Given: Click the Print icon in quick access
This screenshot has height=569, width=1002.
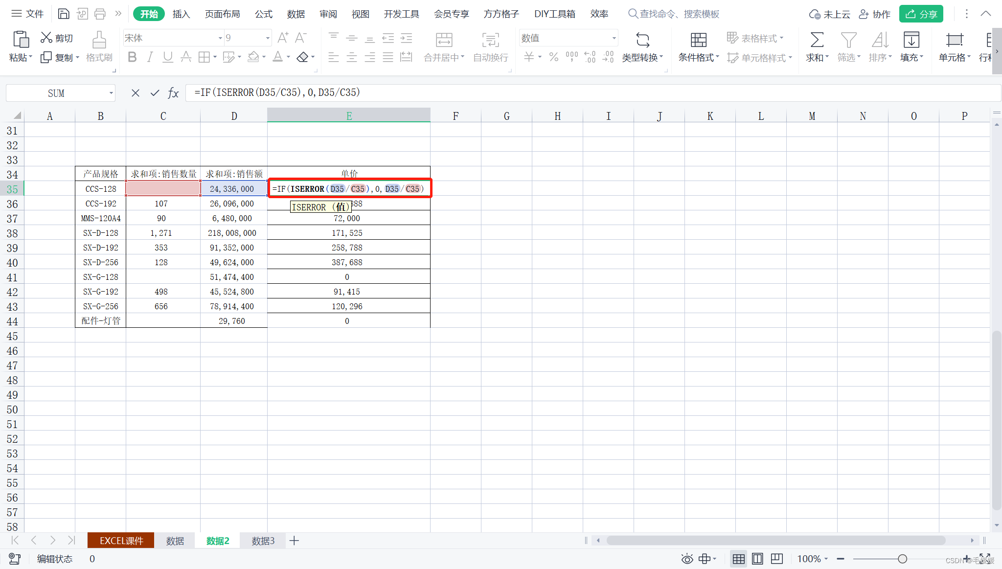Looking at the screenshot, I should pyautogui.click(x=100, y=14).
